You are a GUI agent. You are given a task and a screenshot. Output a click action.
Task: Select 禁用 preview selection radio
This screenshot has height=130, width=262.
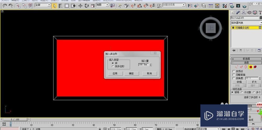[232, 92]
